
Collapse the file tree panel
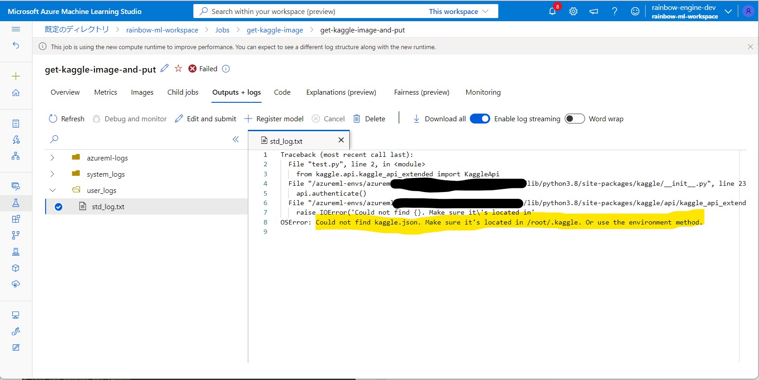235,139
